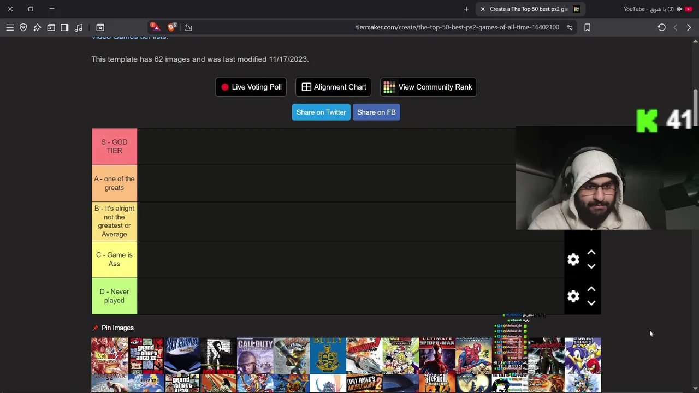Select the Ultimate Spider-Man cover
Image resolution: width=699 pixels, height=393 pixels.
(437, 355)
